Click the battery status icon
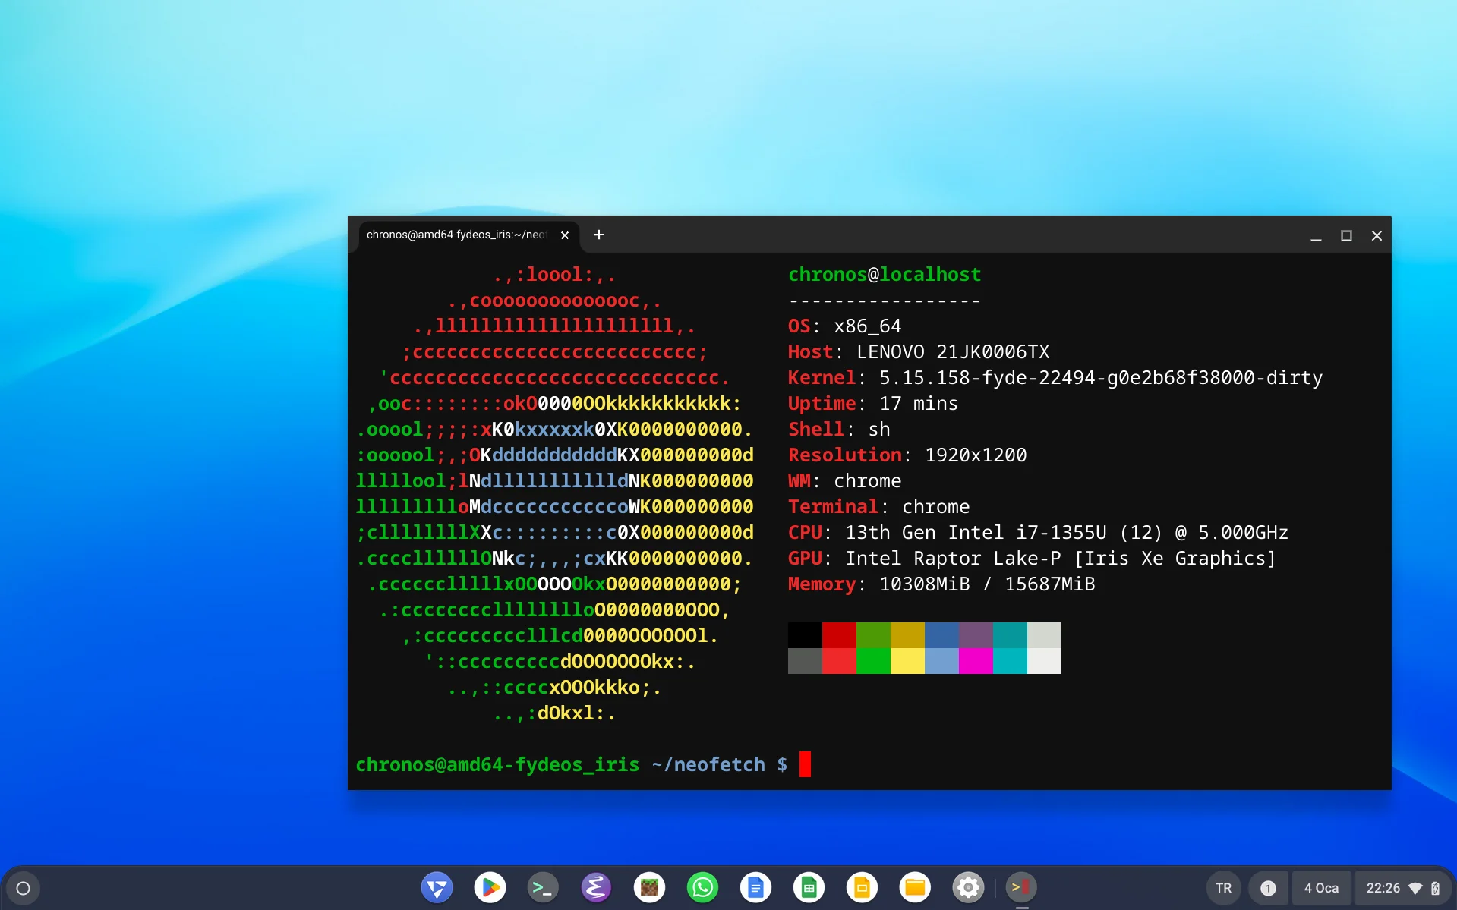1457x910 pixels. pos(1435,888)
